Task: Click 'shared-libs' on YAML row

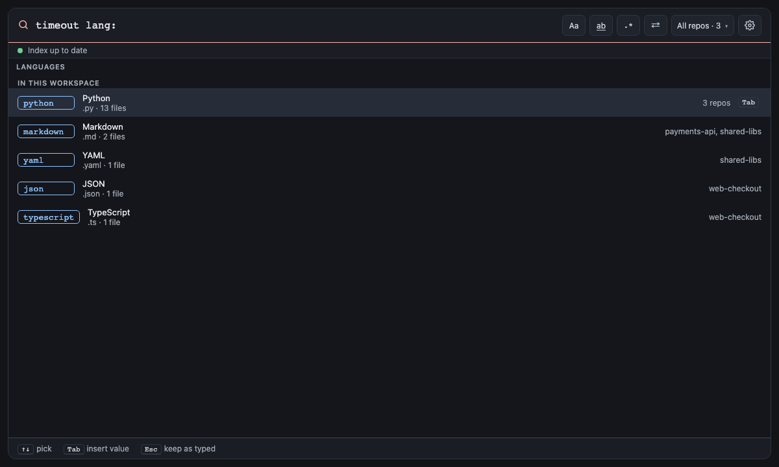Action: coord(741,160)
